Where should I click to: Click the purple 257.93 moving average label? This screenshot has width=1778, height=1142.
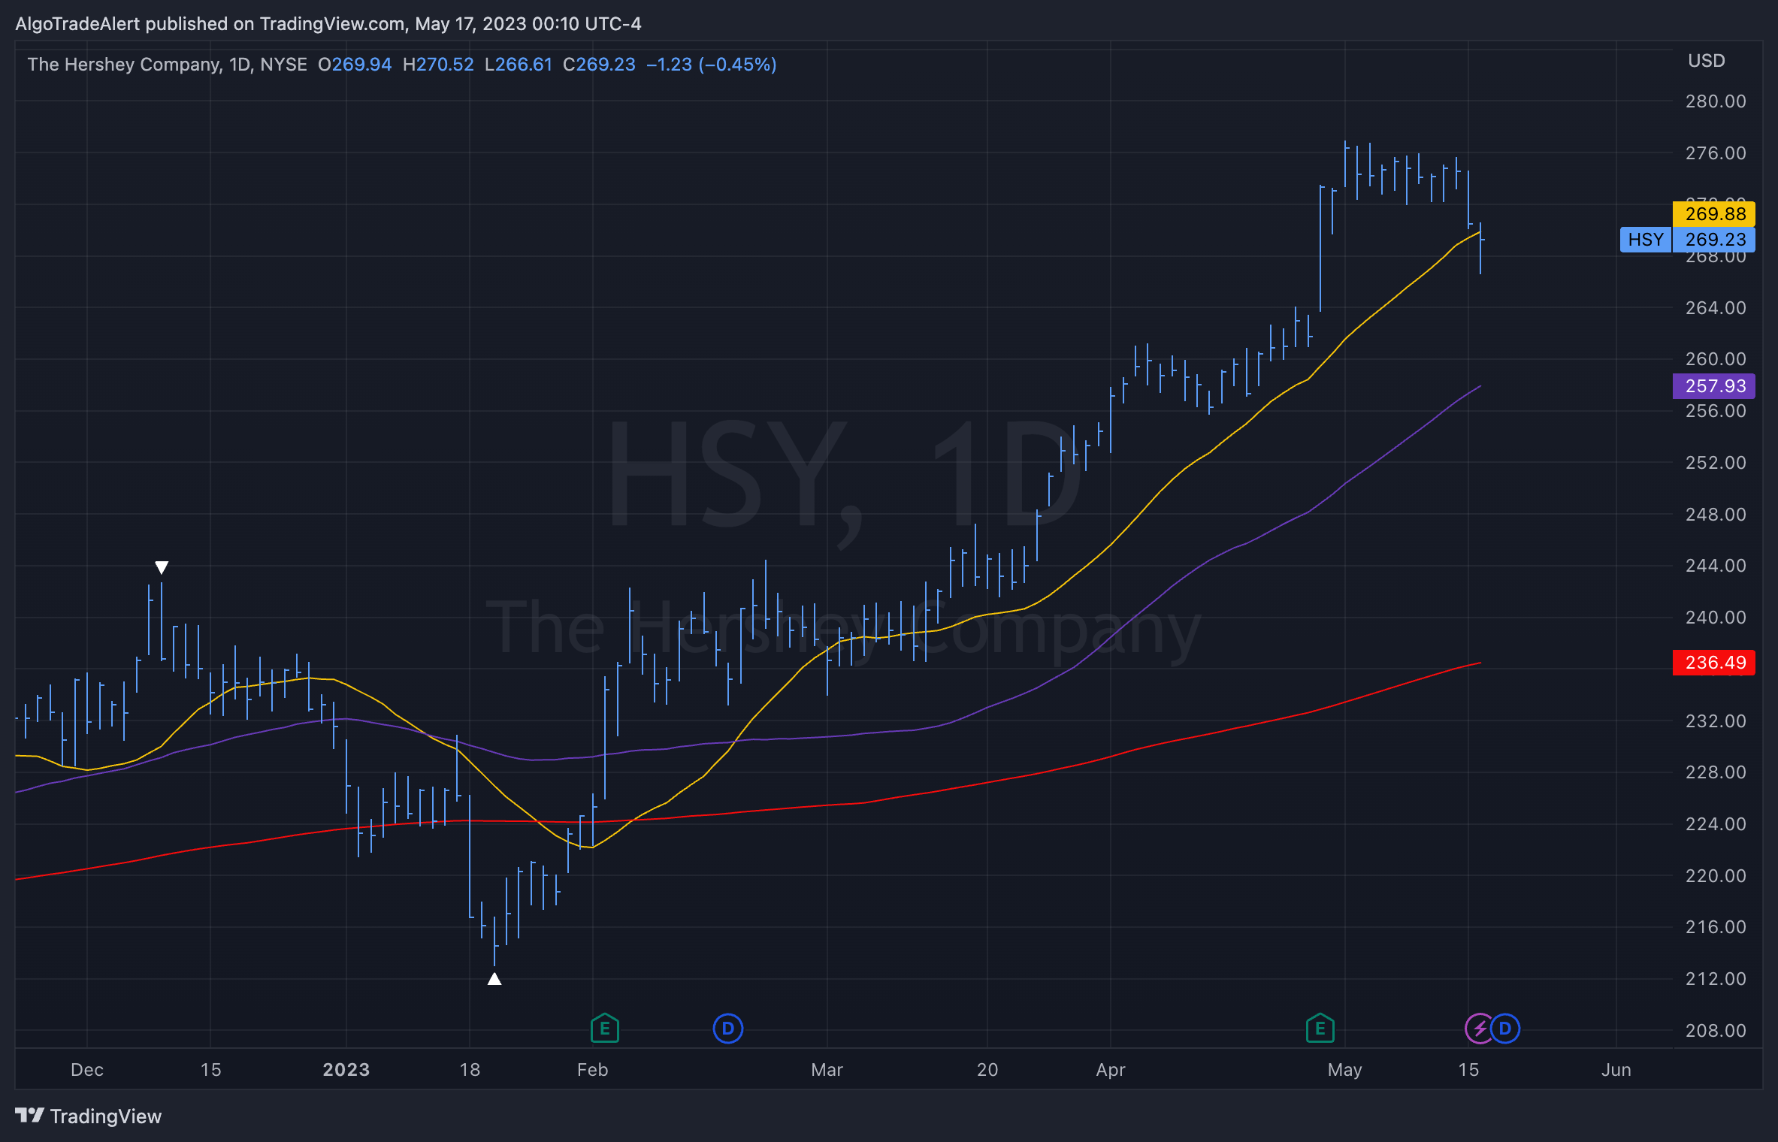(x=1714, y=386)
